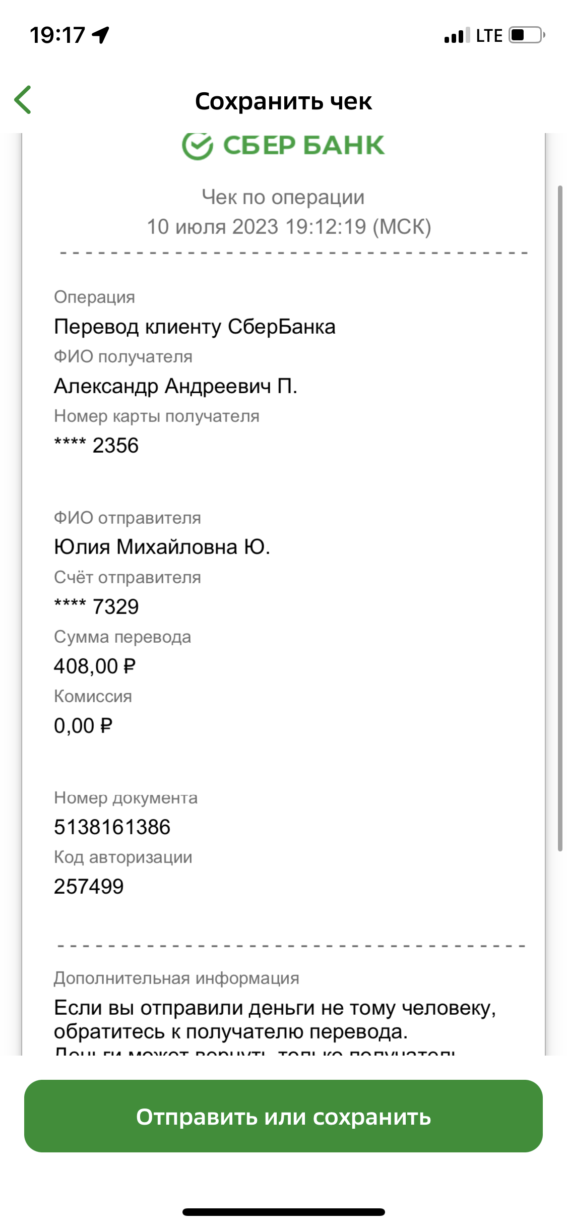Image resolution: width=567 pixels, height=1228 pixels.
Task: Tap the location arrow in status bar
Action: point(101,35)
